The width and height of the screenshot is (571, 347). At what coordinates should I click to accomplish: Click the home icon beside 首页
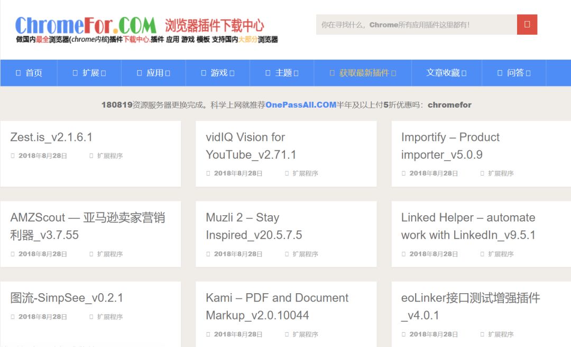(18, 73)
